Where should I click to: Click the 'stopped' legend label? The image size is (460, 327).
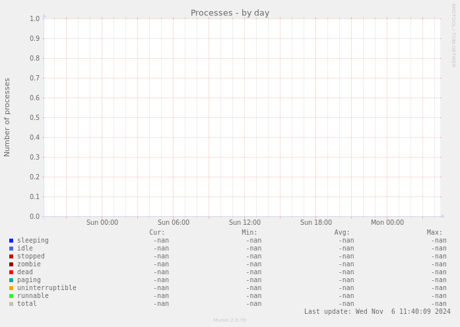tap(31, 256)
